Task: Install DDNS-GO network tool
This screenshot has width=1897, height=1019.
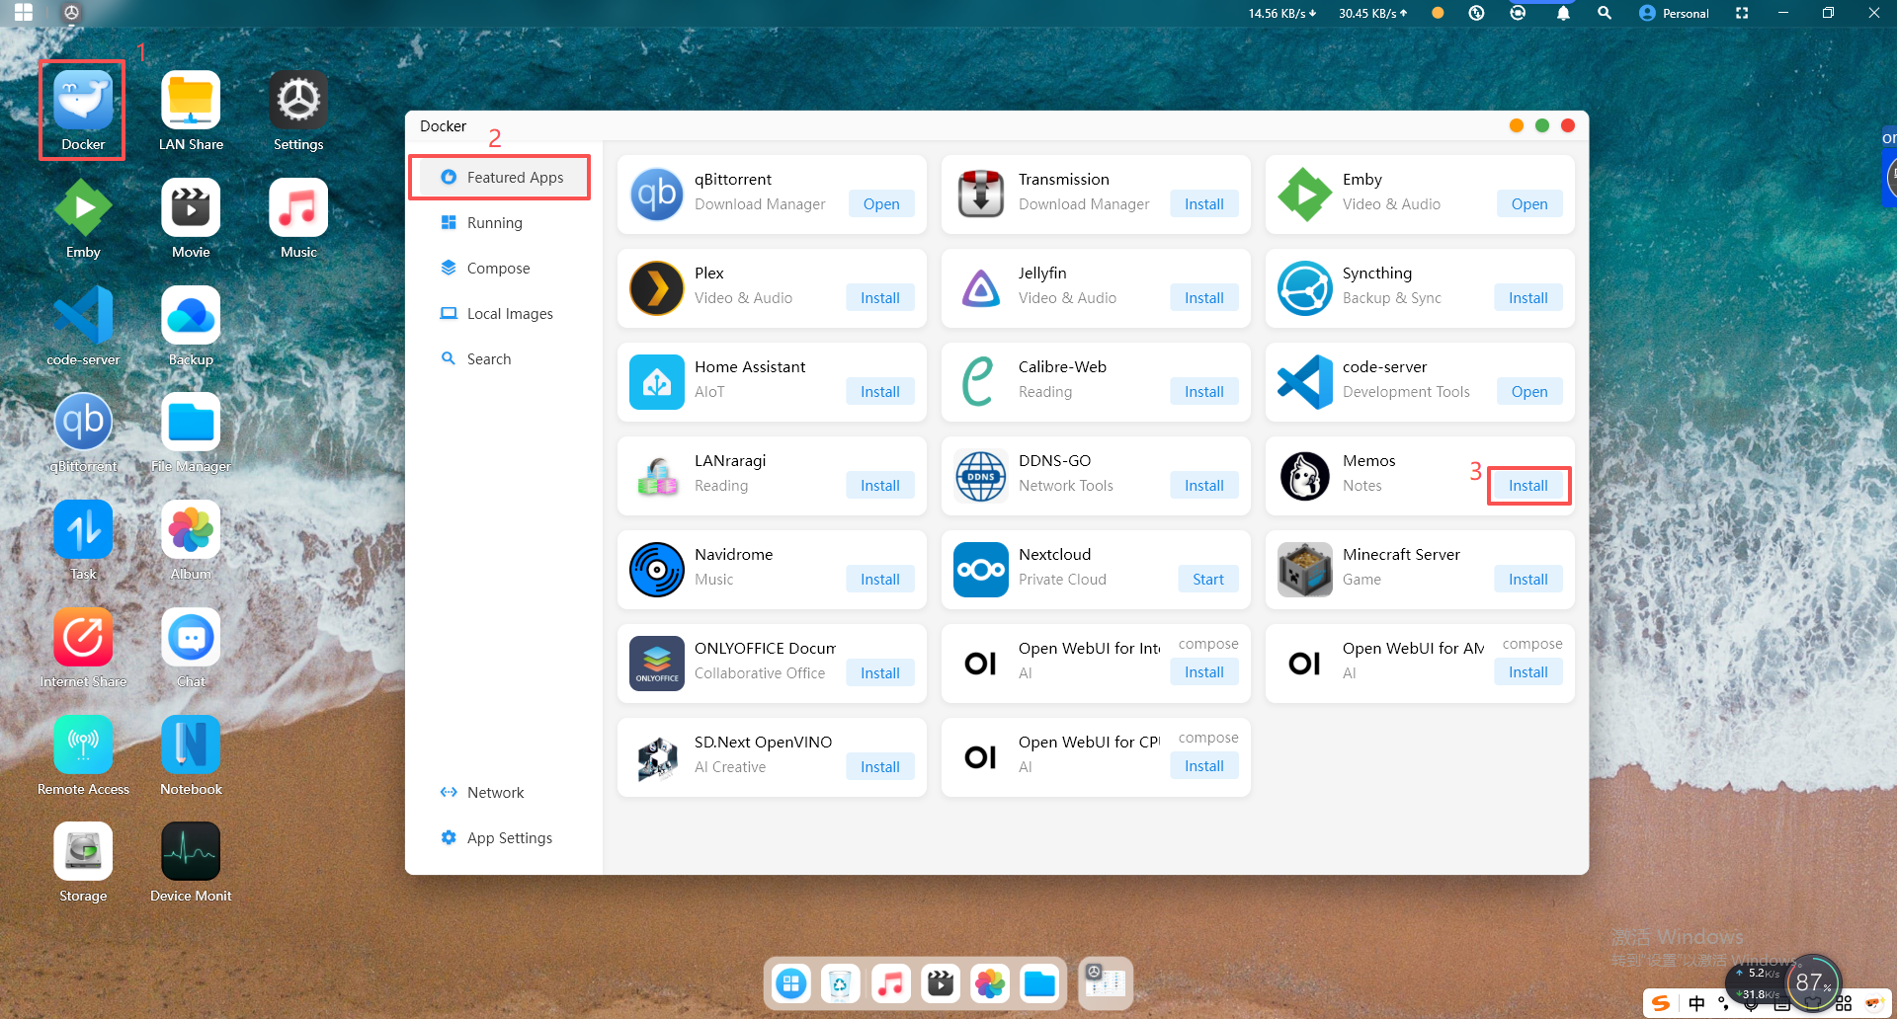Action: pos(1204,486)
